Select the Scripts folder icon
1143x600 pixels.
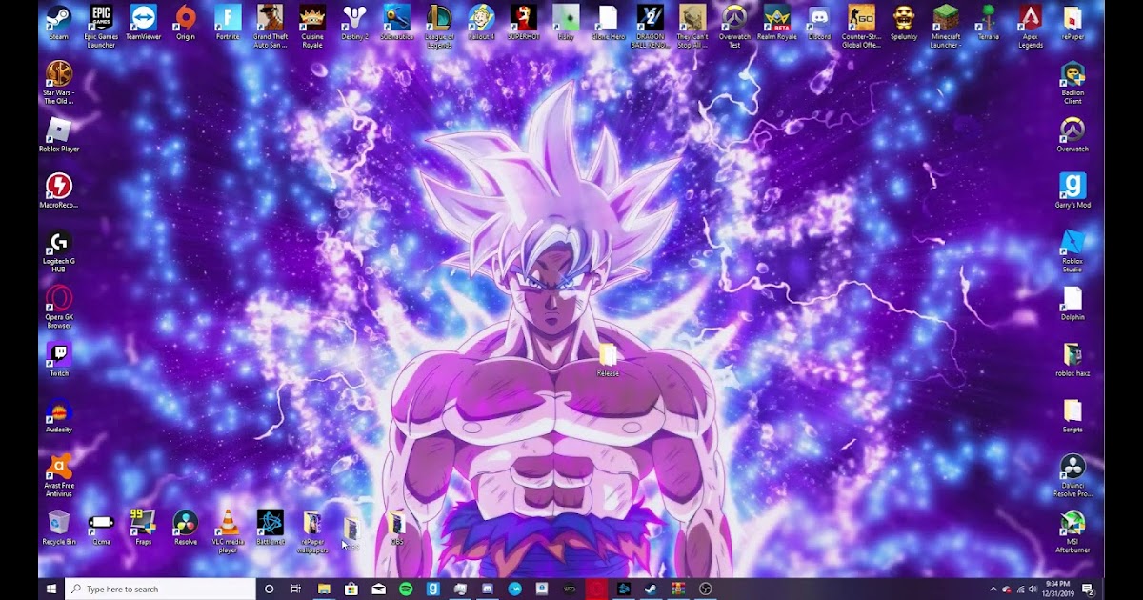click(1073, 416)
